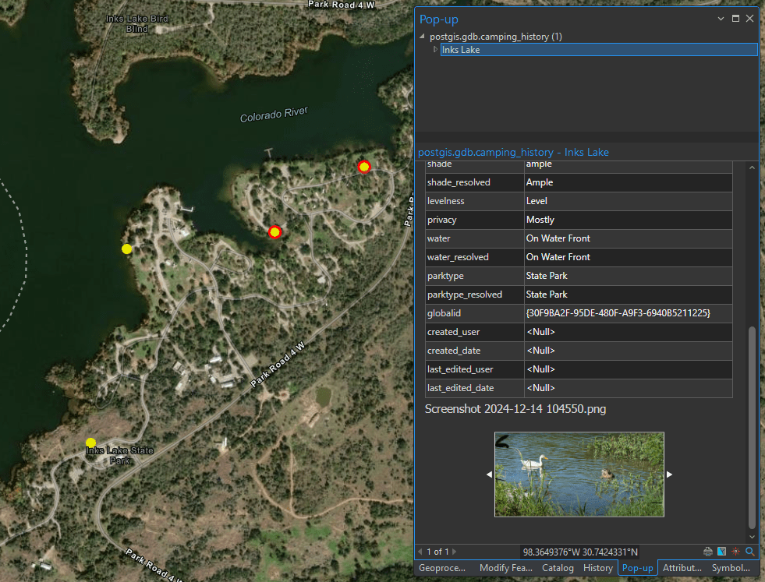Click the coordinates field 98.3649376°W 30.7424331°N
The width and height of the screenshot is (765, 582).
click(x=579, y=552)
